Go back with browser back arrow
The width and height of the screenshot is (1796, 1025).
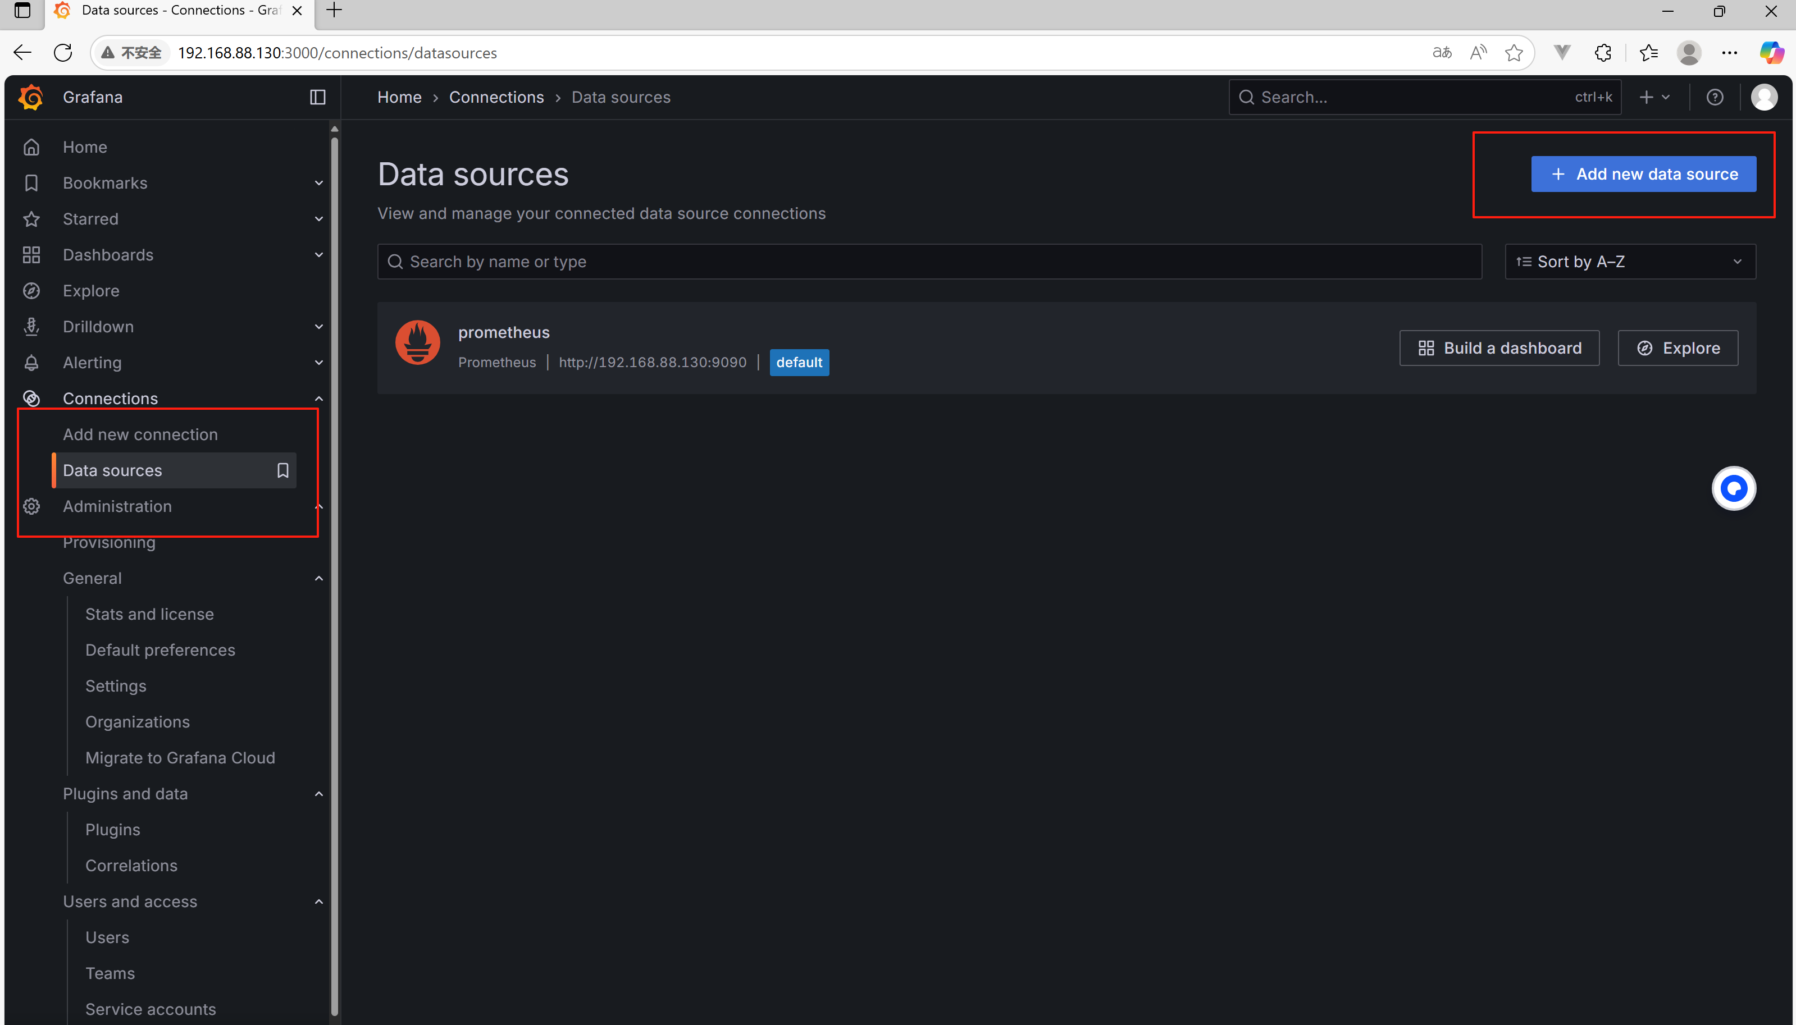(22, 53)
